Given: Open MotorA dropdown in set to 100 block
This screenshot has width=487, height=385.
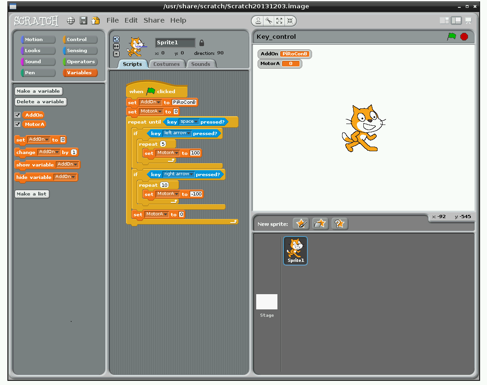Looking at the screenshot, I should 168,153.
